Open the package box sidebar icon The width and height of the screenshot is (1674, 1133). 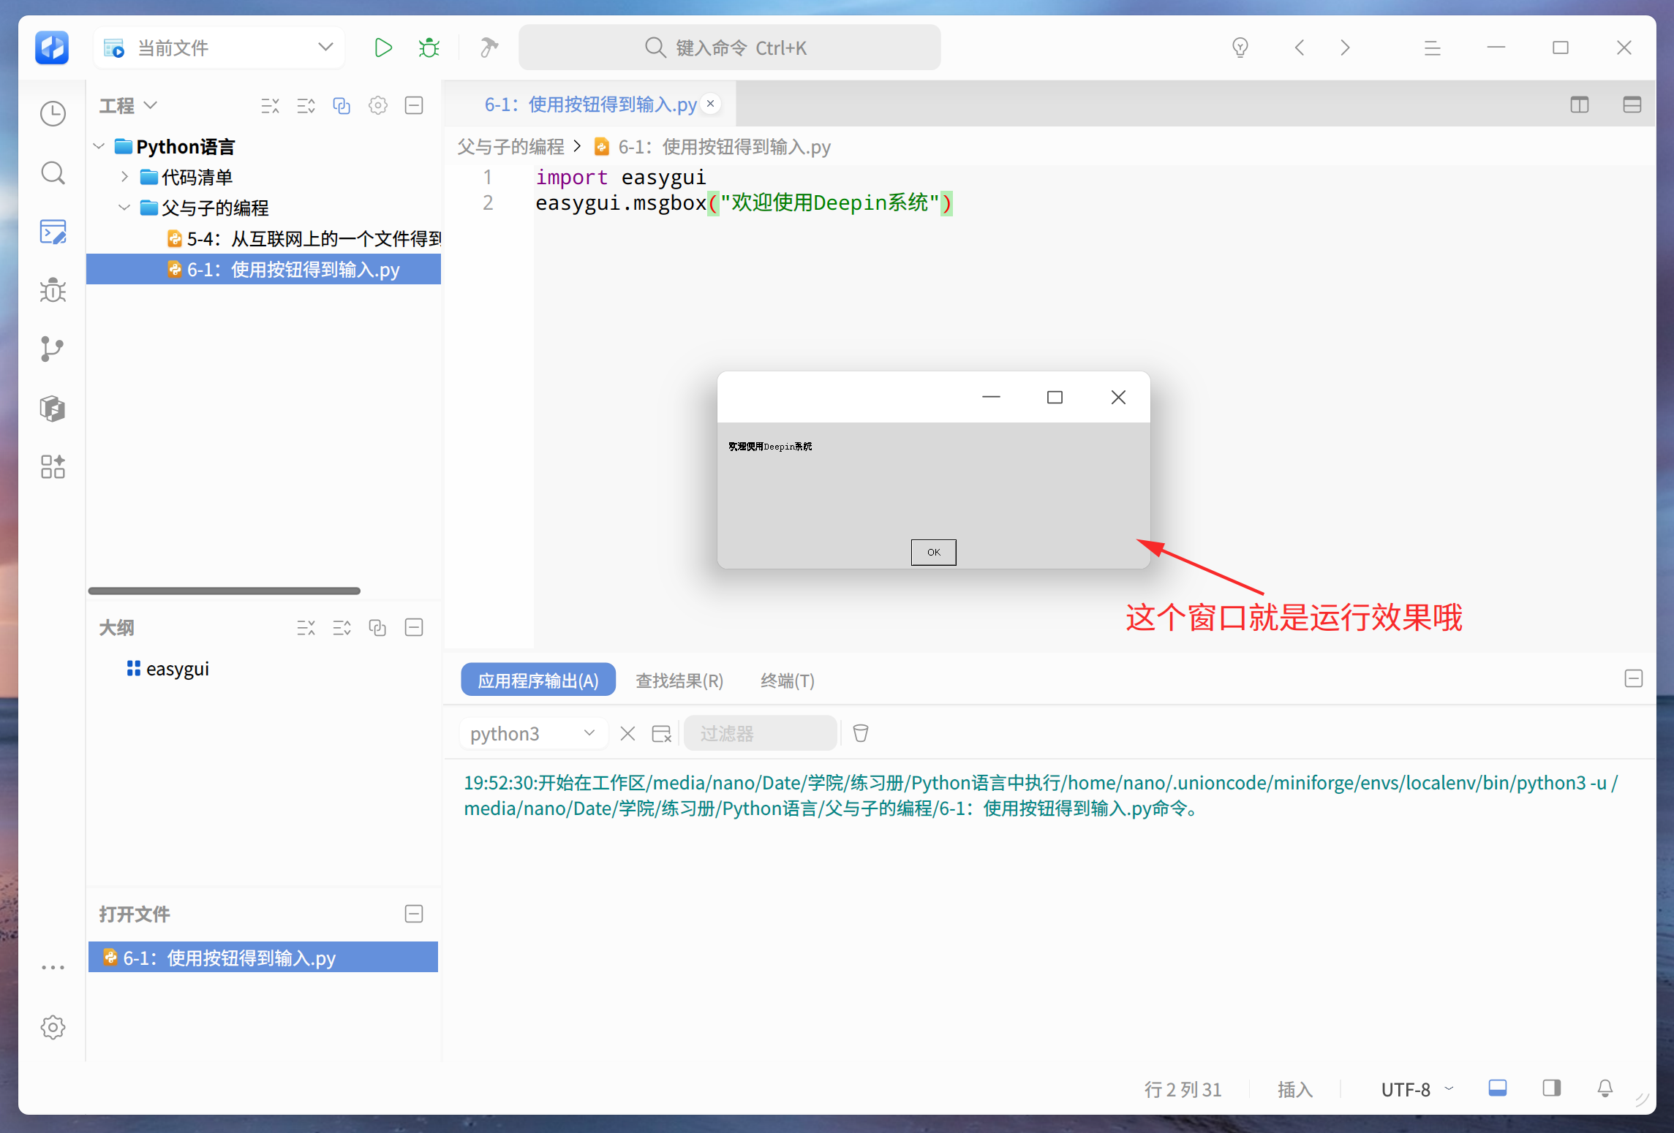tap(53, 408)
